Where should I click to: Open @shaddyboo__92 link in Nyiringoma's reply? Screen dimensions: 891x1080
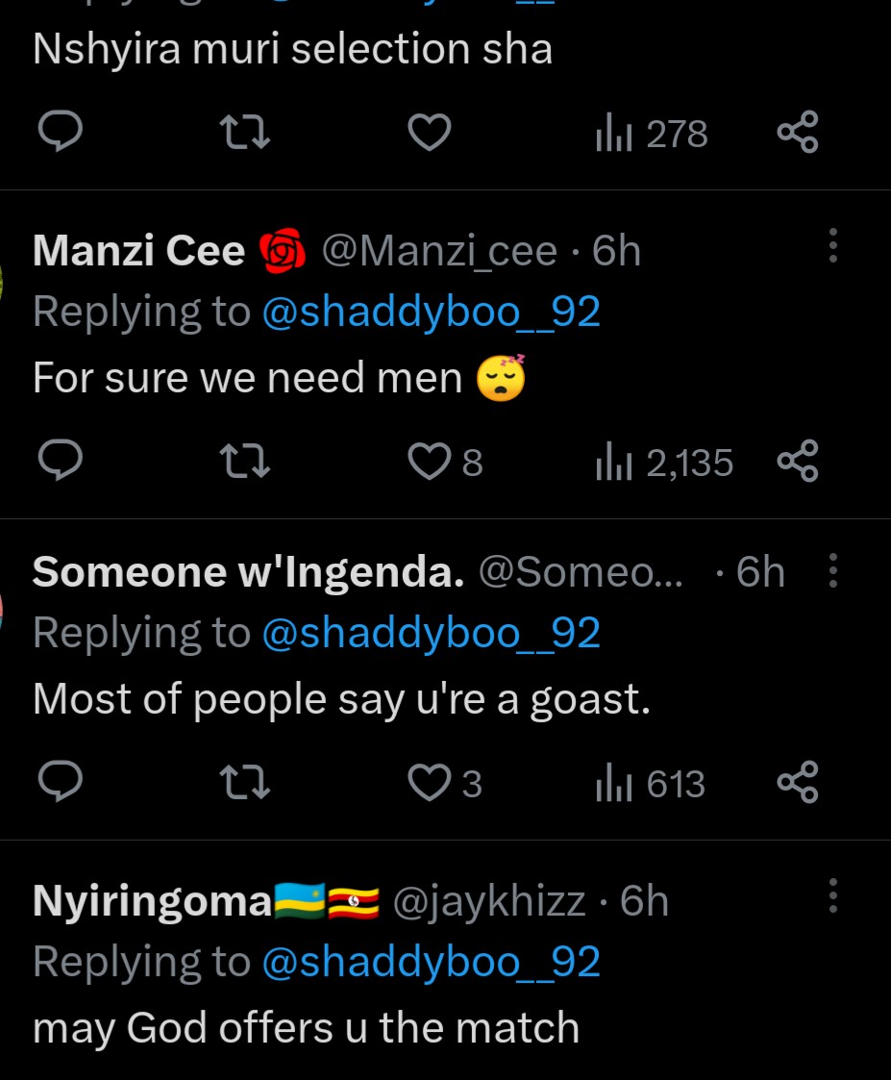[x=431, y=962]
